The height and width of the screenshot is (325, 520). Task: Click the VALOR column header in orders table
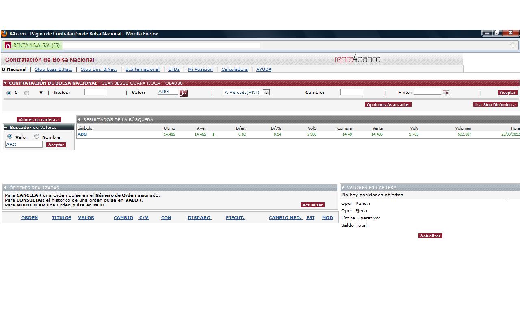point(86,218)
